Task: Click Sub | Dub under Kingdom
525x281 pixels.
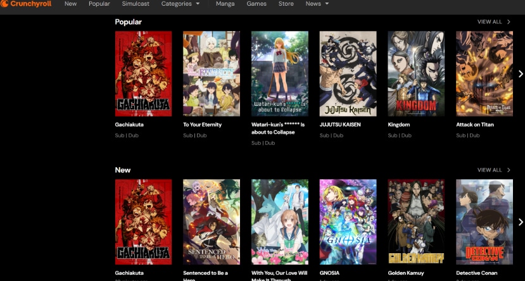Action: pyautogui.click(x=400, y=135)
